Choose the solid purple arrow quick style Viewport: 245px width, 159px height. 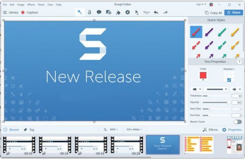tap(209, 32)
